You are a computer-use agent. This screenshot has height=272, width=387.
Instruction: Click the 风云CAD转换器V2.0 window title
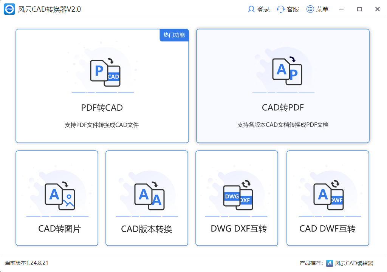[50, 9]
